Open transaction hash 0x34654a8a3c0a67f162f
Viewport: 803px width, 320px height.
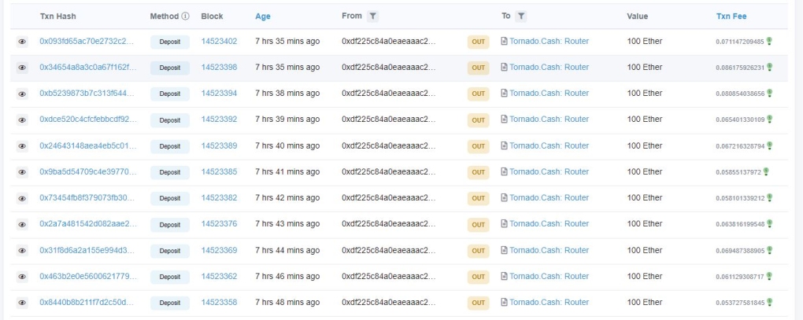87,68
